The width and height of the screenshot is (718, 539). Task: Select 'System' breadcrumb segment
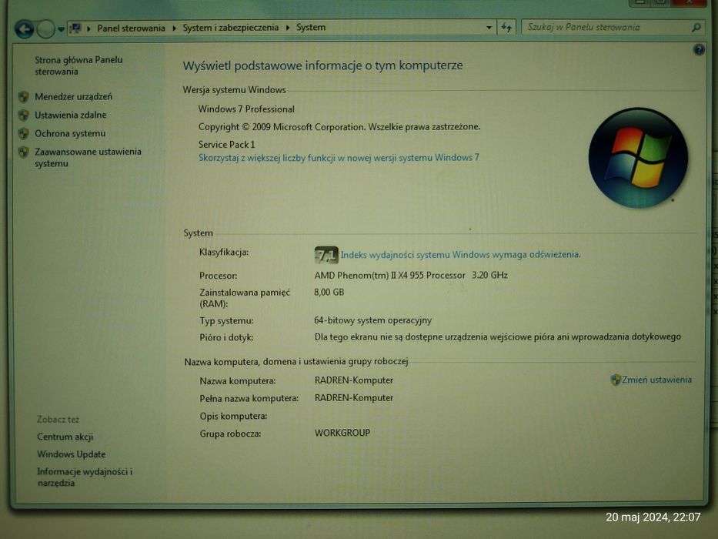pos(310,28)
